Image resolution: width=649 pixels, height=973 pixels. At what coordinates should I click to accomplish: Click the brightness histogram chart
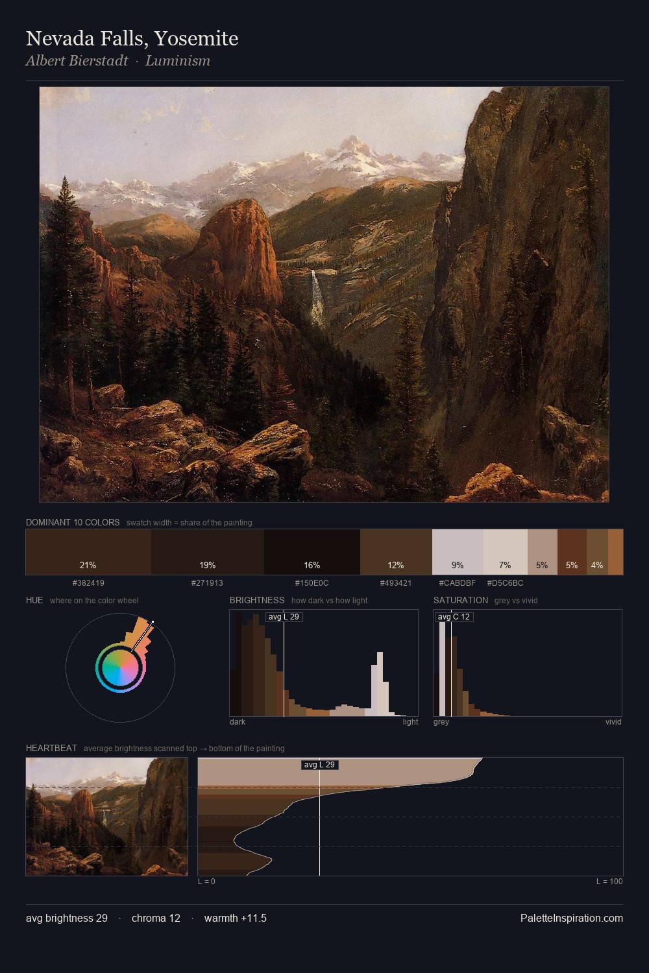[324, 663]
